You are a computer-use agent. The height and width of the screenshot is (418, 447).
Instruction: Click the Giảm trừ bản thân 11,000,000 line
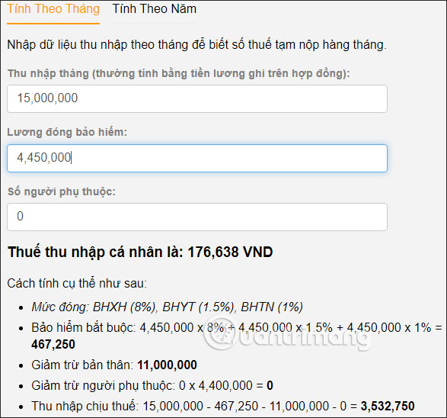(x=114, y=365)
